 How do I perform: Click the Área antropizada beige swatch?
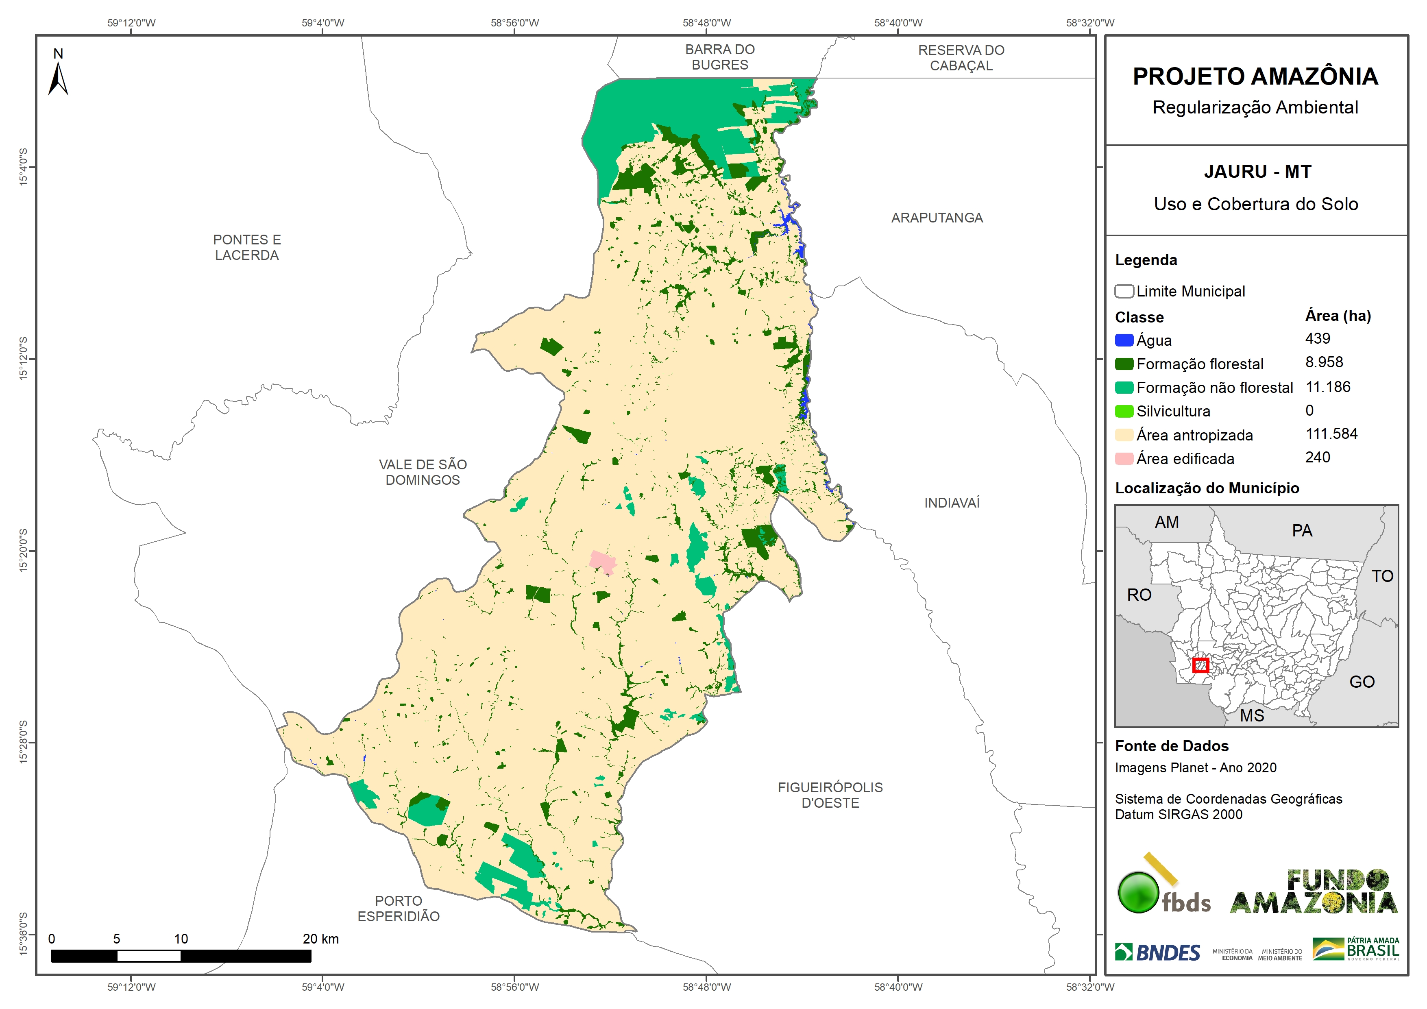click(1124, 435)
